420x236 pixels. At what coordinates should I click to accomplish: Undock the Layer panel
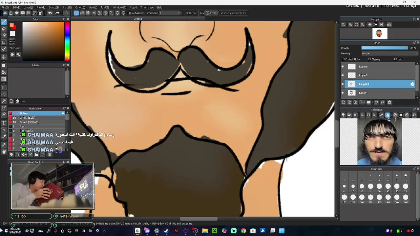point(414,43)
